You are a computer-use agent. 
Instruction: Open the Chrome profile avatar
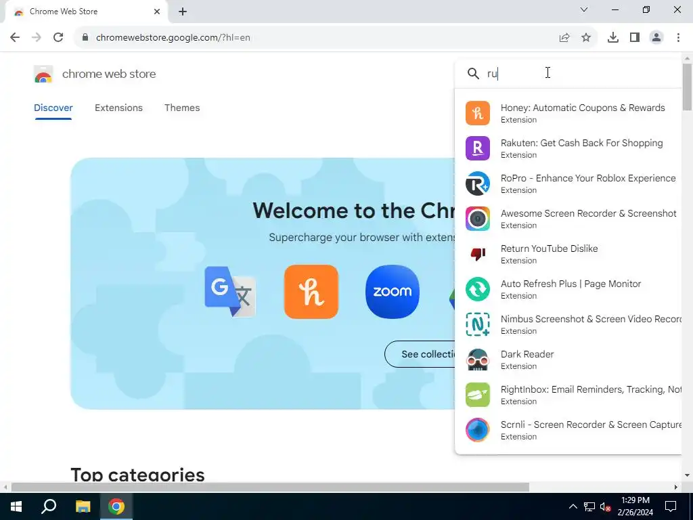(x=656, y=38)
